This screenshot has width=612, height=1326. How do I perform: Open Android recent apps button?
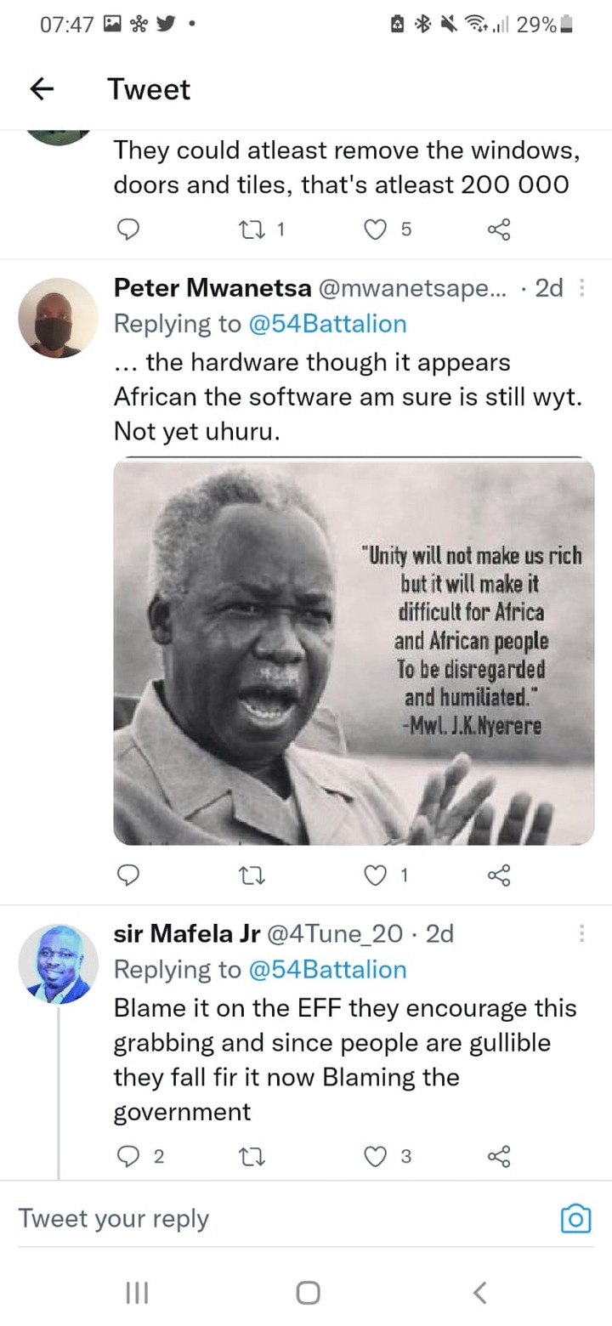point(136,1293)
